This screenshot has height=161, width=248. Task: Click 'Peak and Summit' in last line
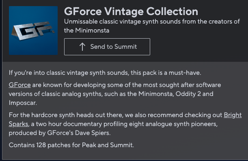tap(108, 145)
